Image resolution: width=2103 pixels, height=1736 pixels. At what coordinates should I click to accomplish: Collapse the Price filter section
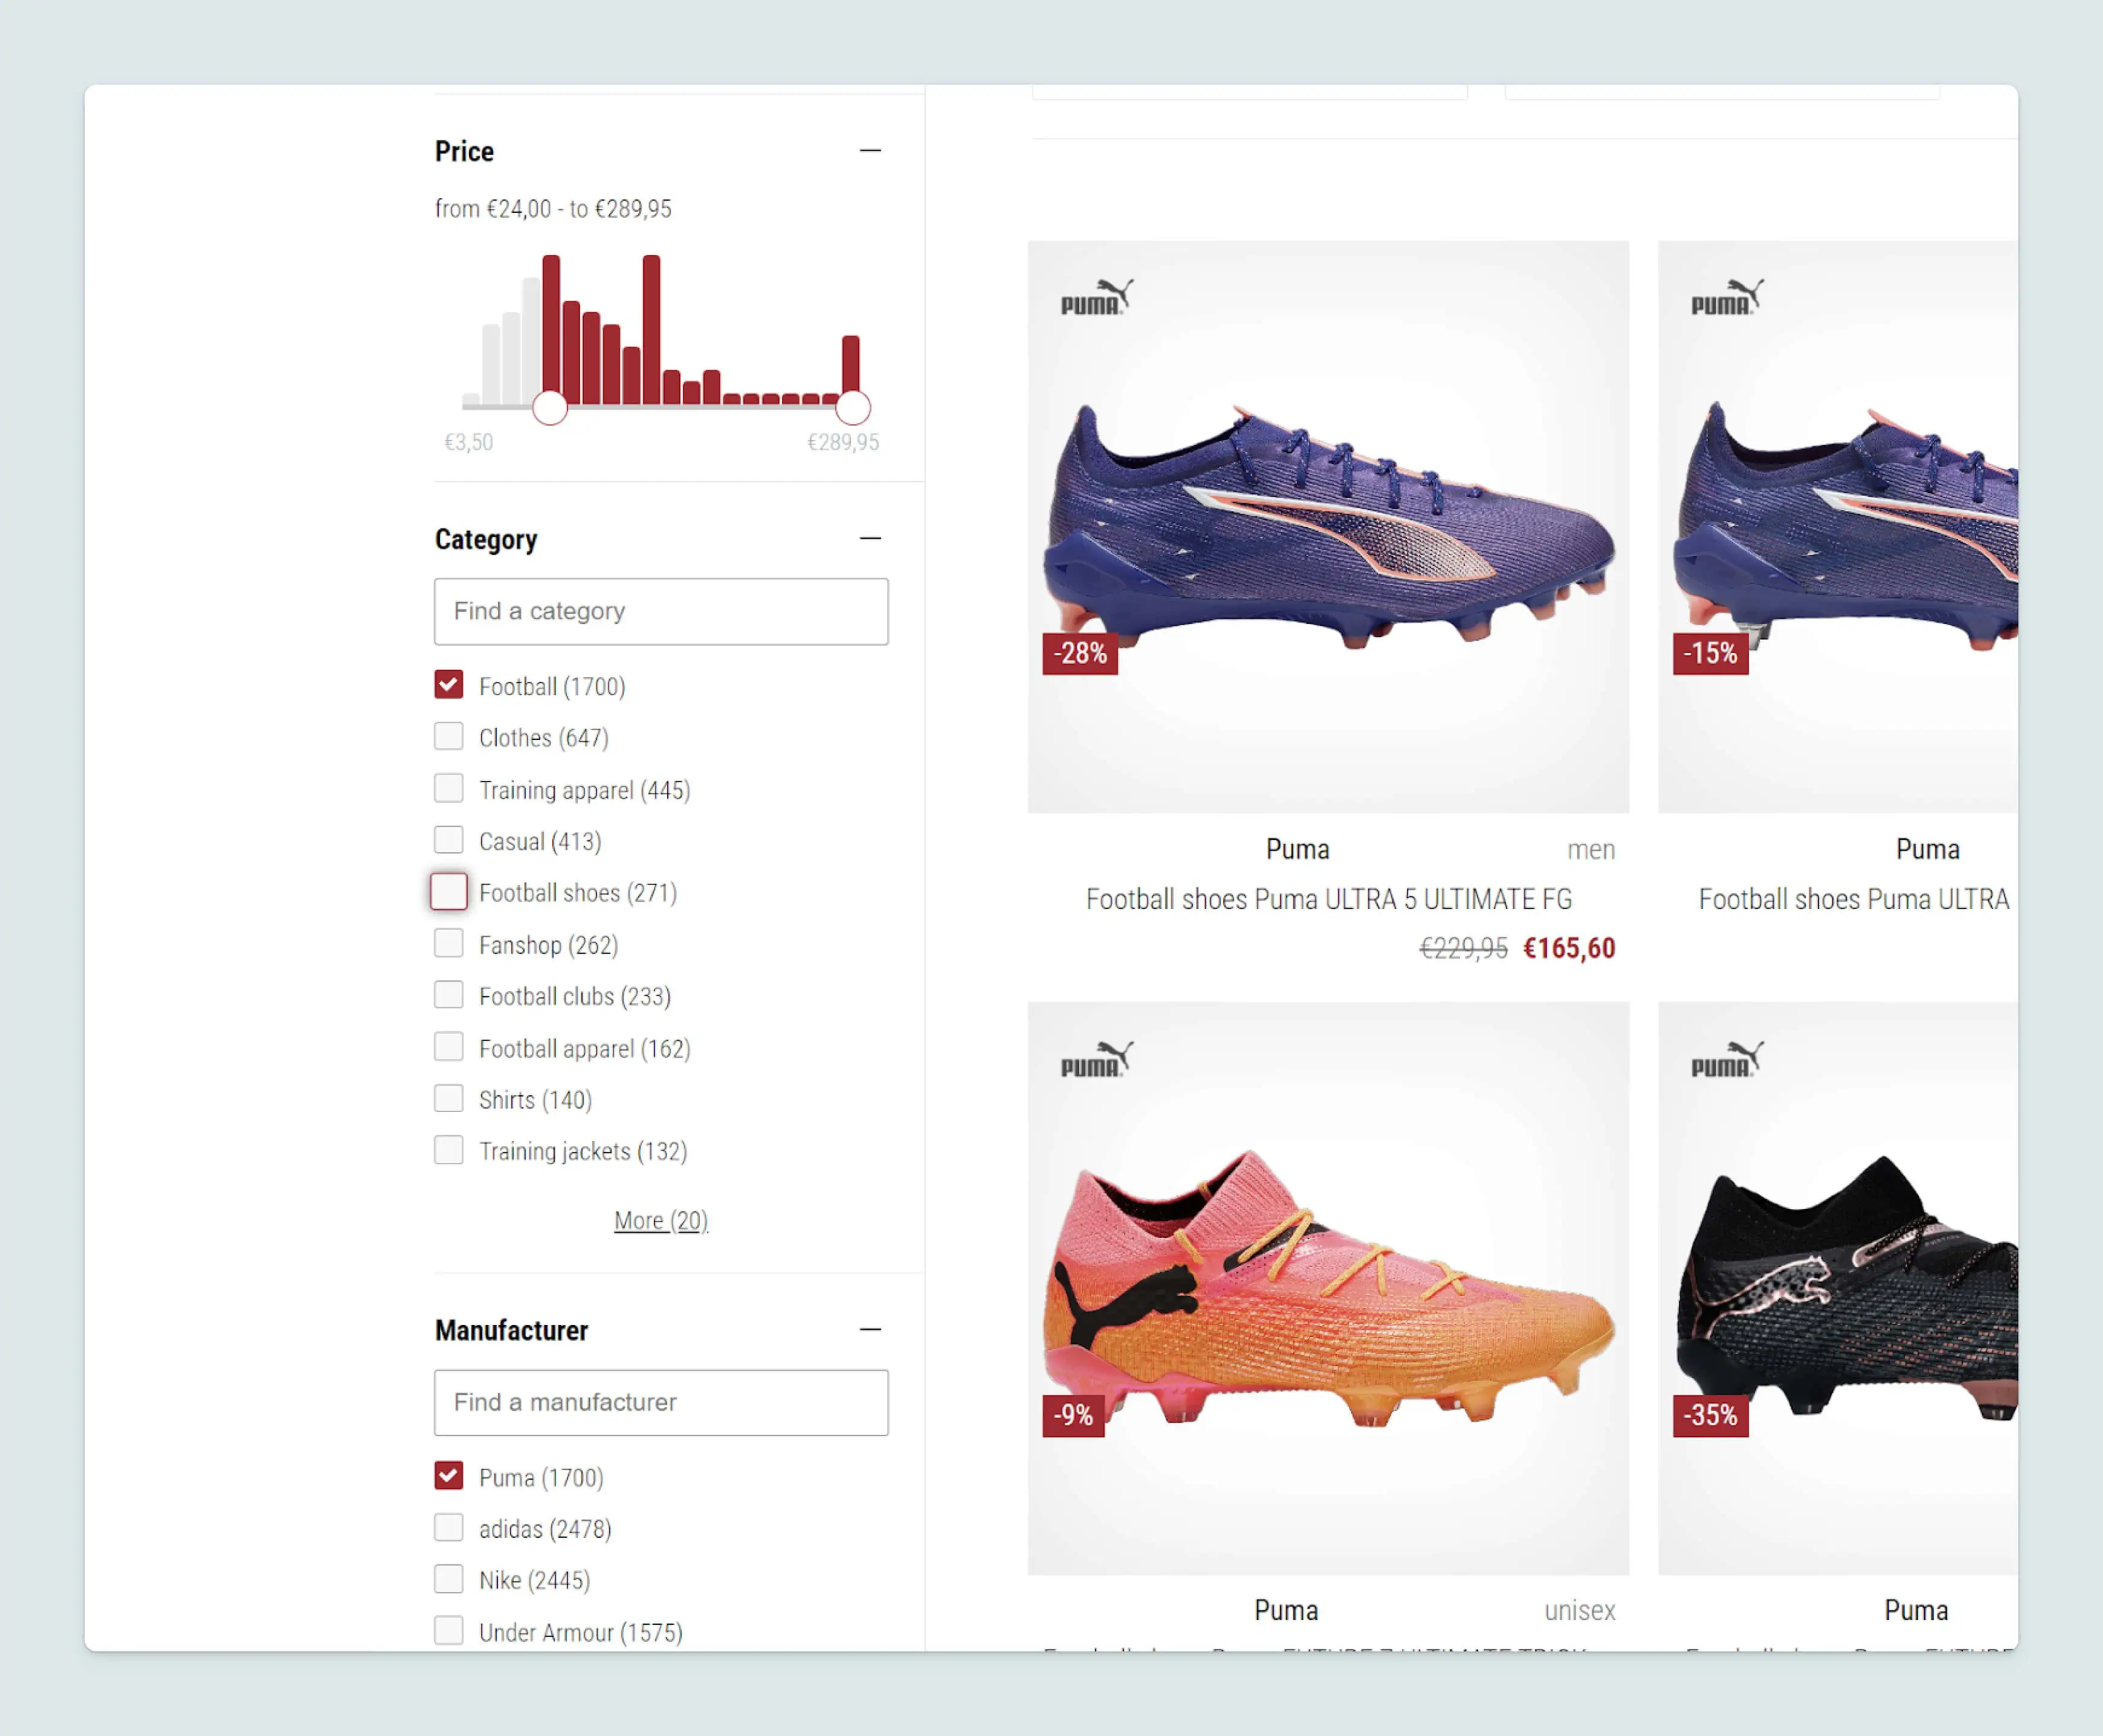coord(871,151)
